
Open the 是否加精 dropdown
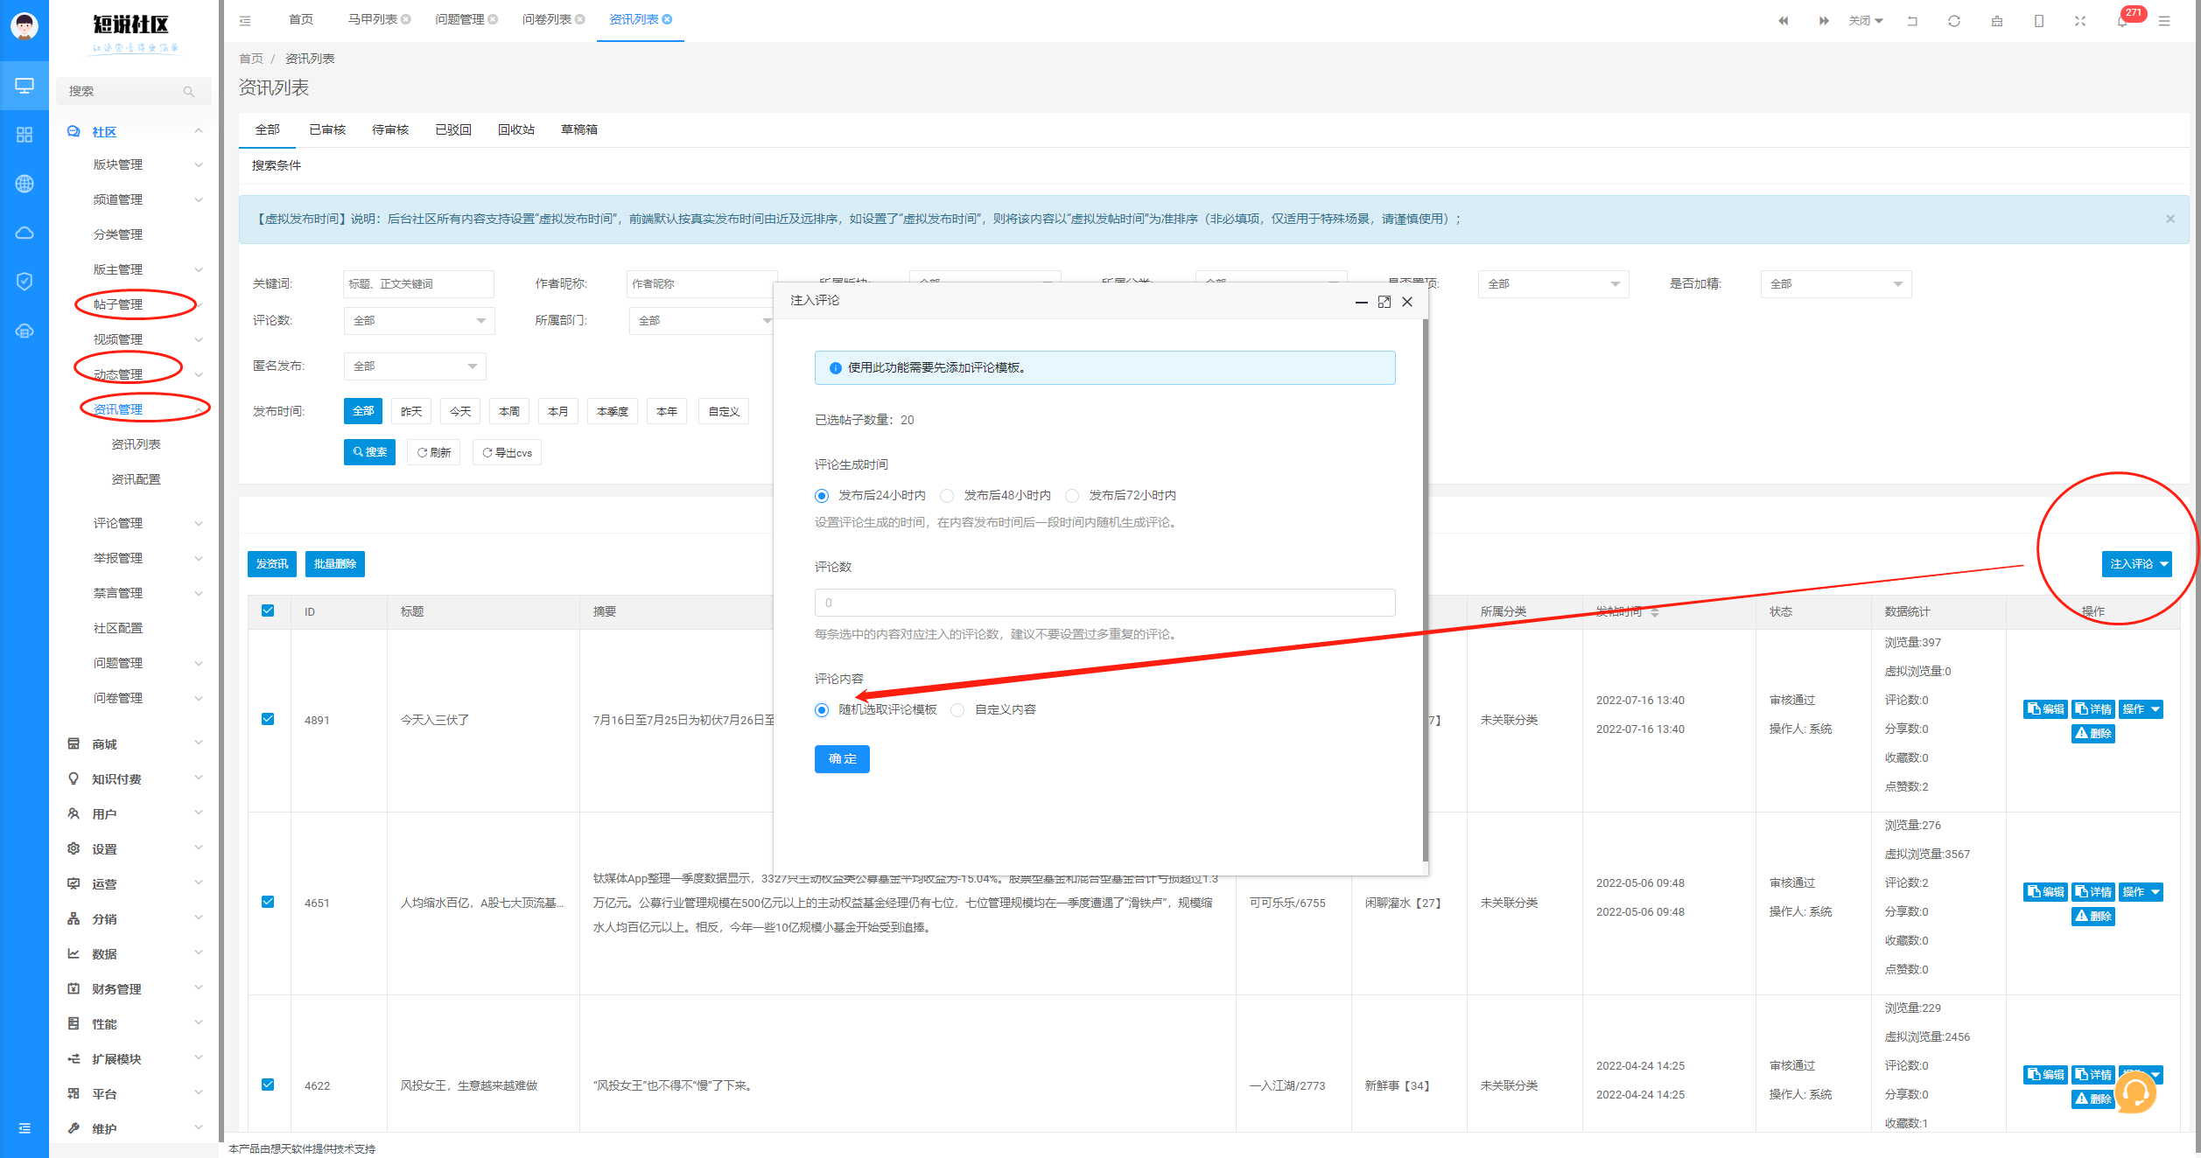[x=1836, y=284]
